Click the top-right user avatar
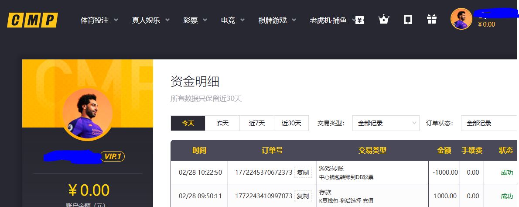 pyautogui.click(x=461, y=19)
